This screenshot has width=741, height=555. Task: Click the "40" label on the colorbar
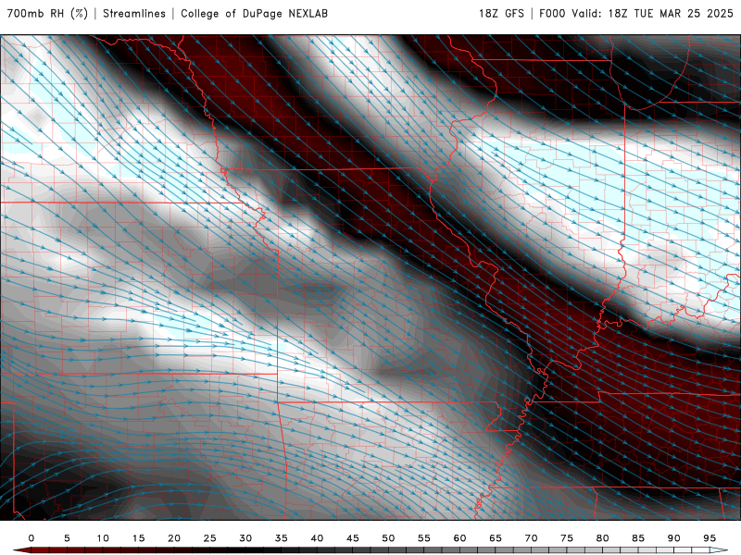(317, 538)
